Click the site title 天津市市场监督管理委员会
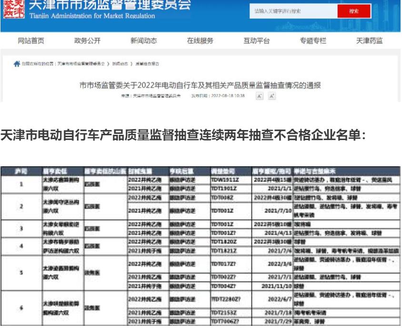402x332 pixels. pyautogui.click(x=110, y=6)
